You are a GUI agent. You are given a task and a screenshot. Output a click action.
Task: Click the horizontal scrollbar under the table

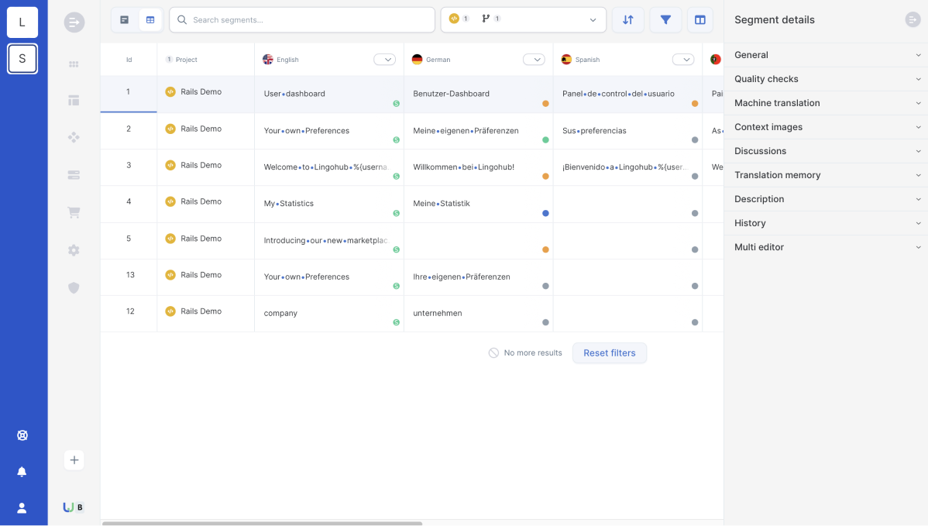(x=262, y=524)
